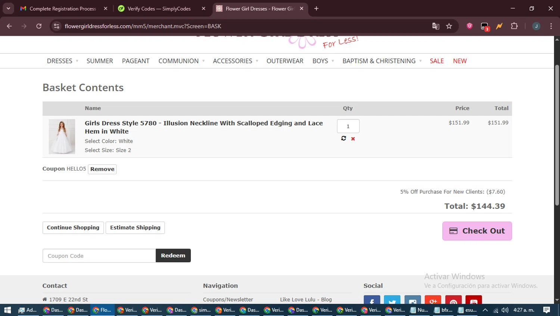Click the Coupon Code input field
The image size is (560, 316).
tap(99, 256)
